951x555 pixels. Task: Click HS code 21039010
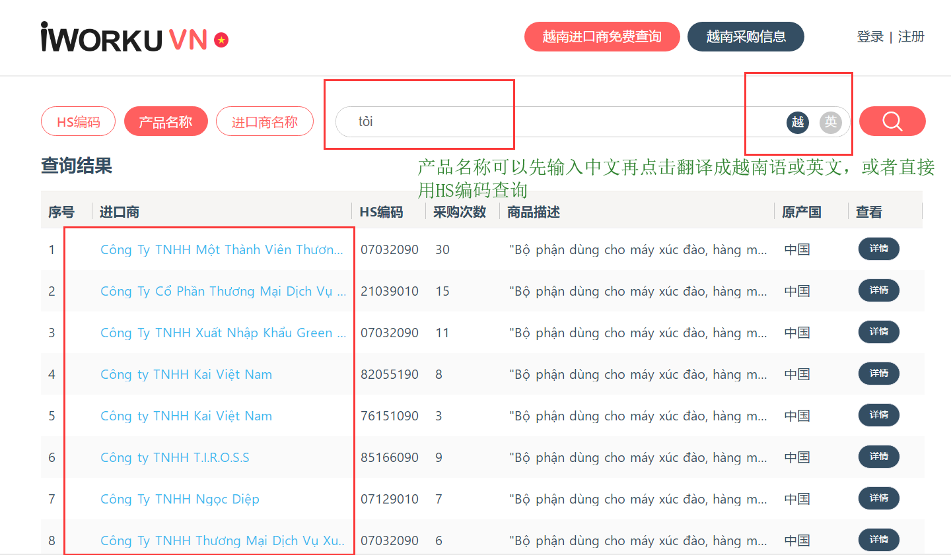click(390, 291)
